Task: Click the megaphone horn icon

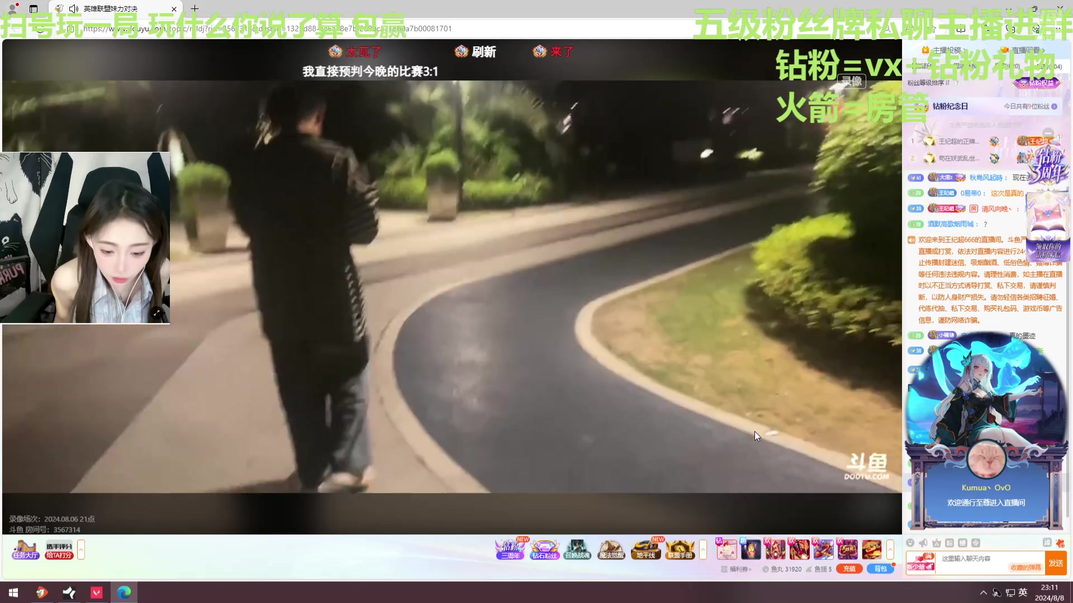Action: pos(923,543)
